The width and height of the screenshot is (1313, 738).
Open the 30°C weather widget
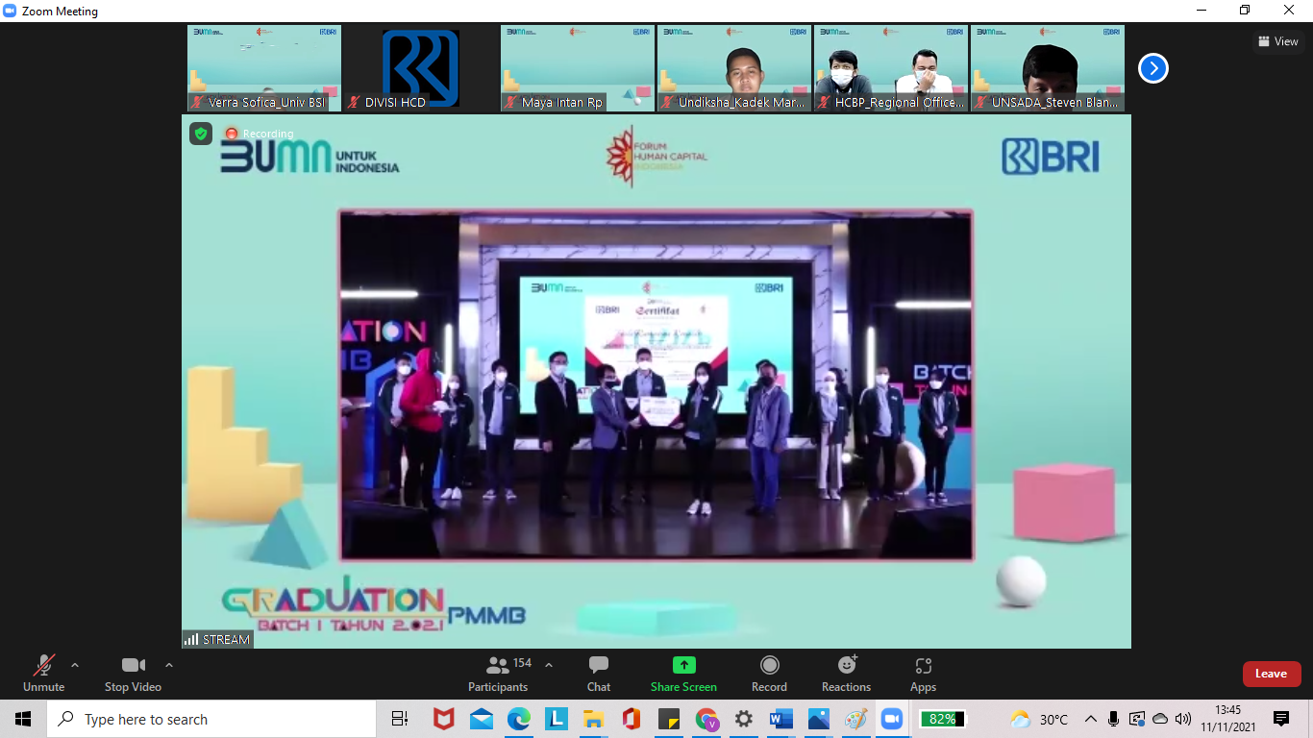[1039, 719]
